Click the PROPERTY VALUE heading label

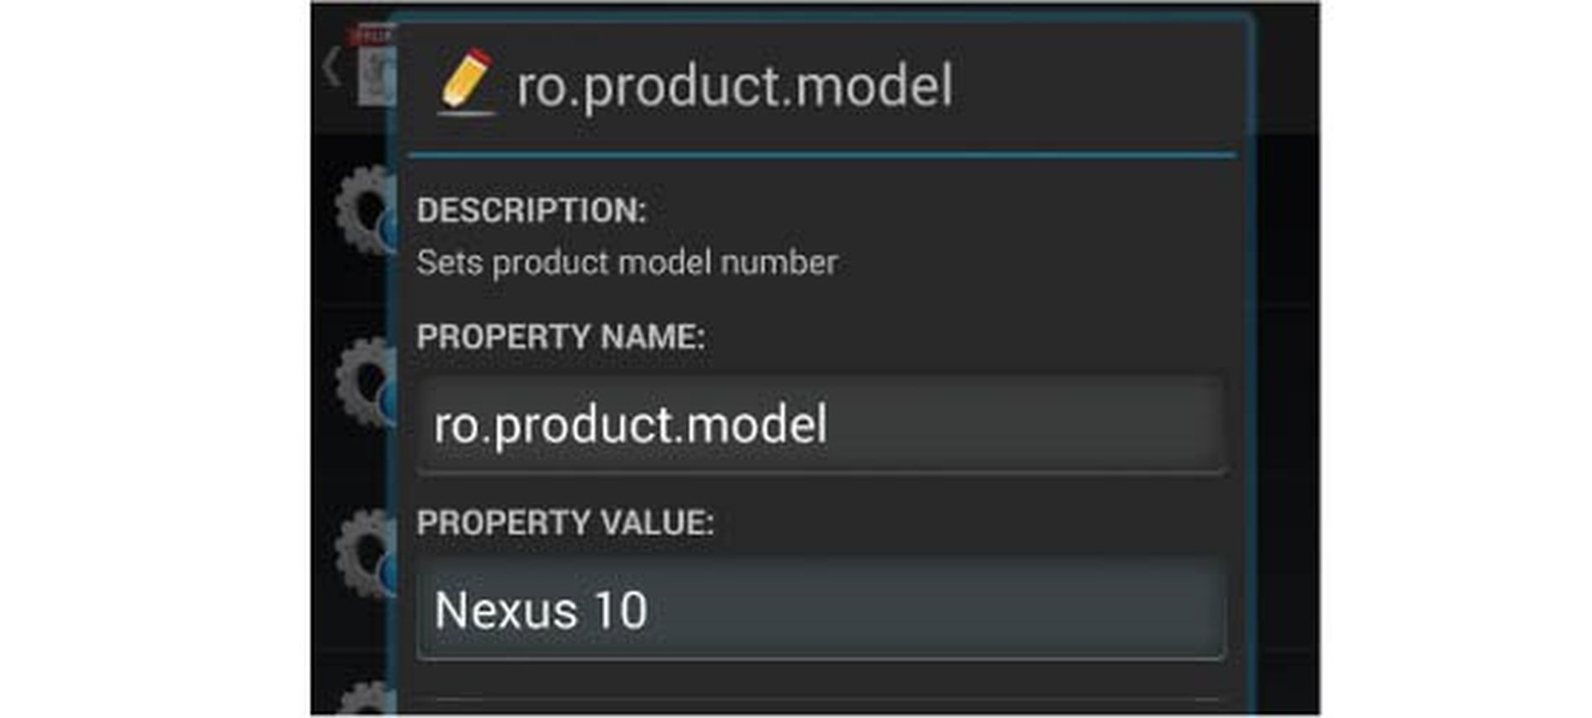(565, 523)
